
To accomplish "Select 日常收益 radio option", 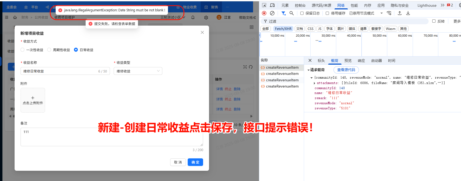I will [84, 50].
